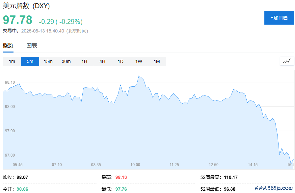Choose the 4H chart interval
Screen dimensions: 295x193
[x=102, y=61]
